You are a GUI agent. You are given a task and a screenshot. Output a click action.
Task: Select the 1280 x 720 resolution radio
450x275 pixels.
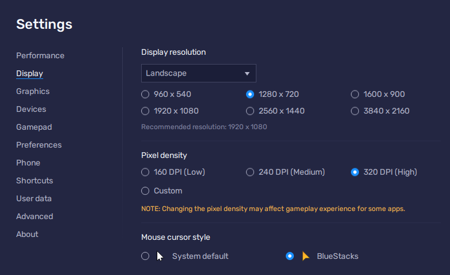pos(250,94)
